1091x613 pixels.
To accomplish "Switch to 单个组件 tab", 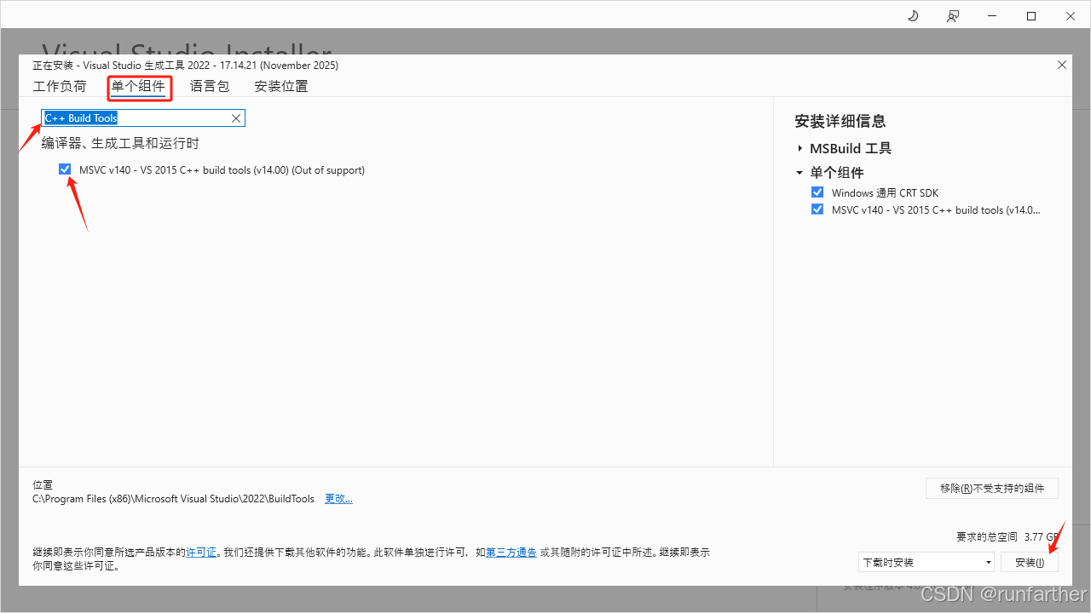I will [x=139, y=86].
